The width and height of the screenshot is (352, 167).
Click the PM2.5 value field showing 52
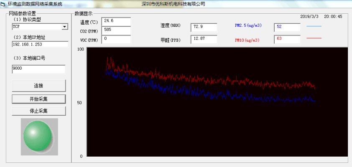287,27
